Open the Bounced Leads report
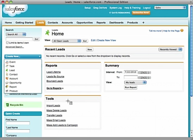Screen dimensions: 193x140 click(x=55, y=81)
